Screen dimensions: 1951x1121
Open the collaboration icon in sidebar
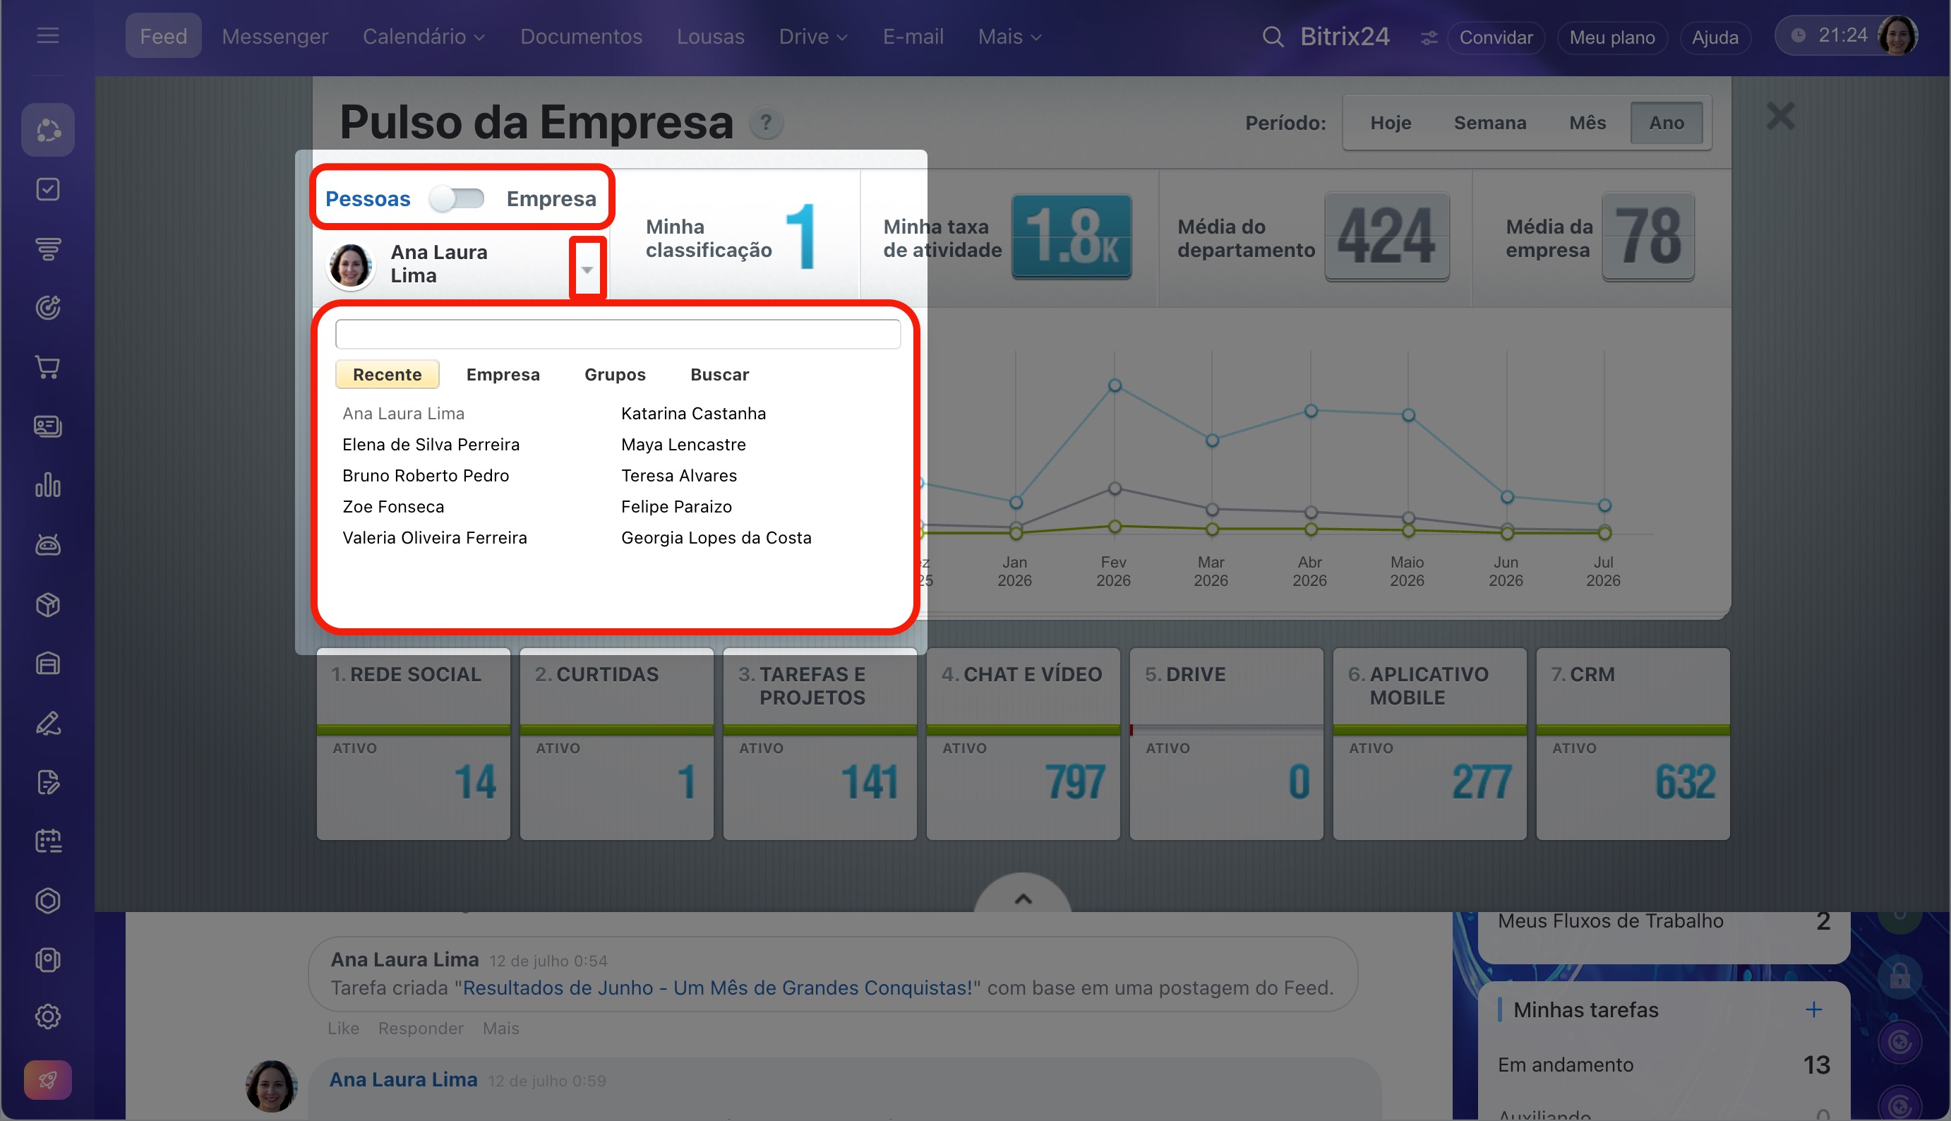[48, 130]
